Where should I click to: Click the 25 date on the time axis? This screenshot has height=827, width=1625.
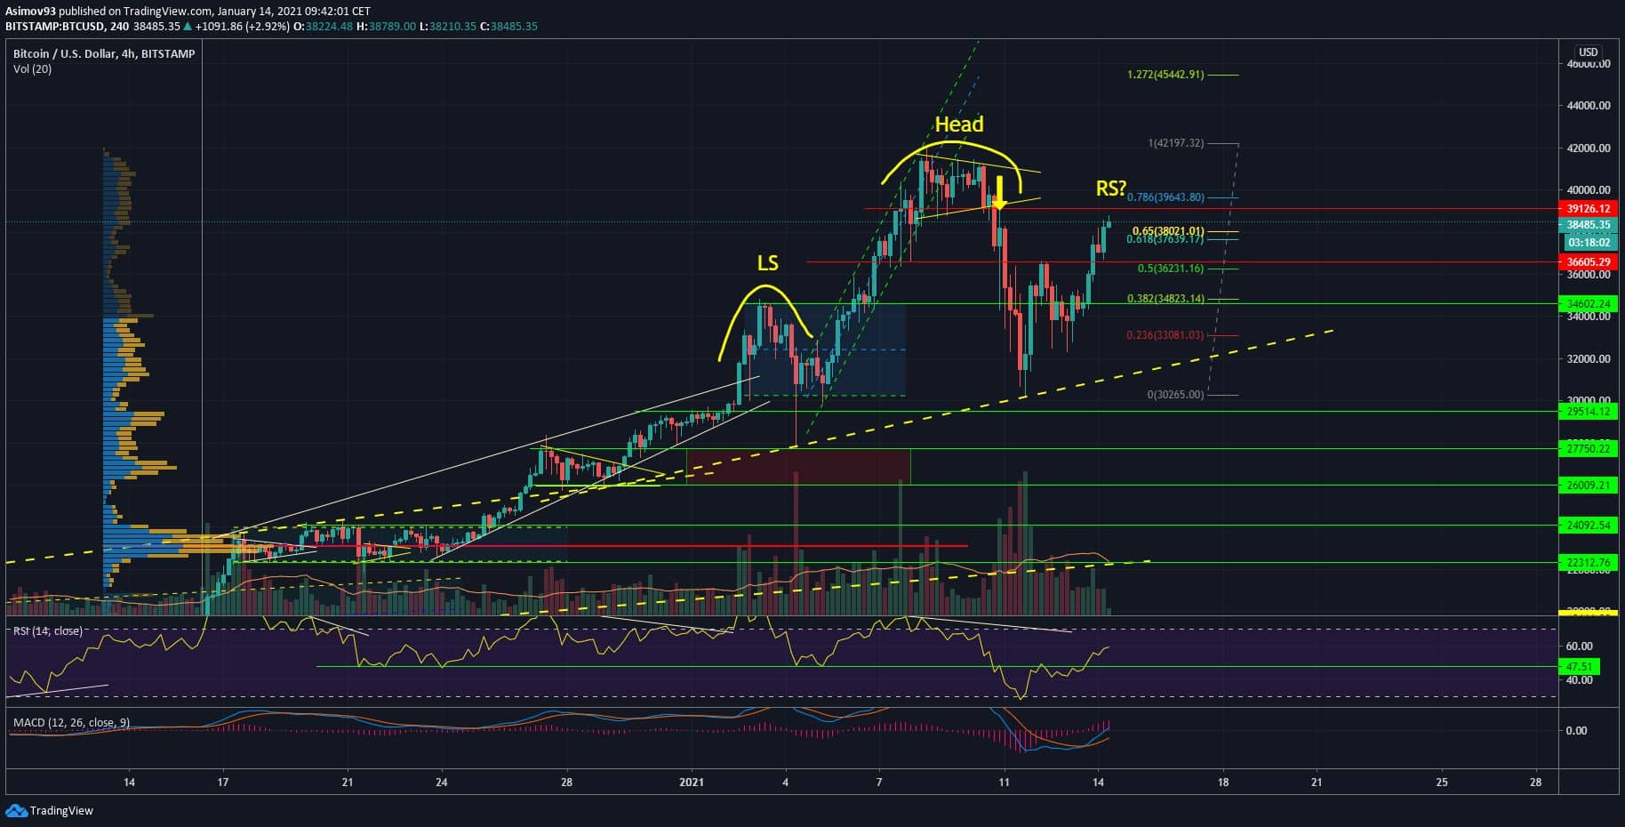click(1442, 783)
